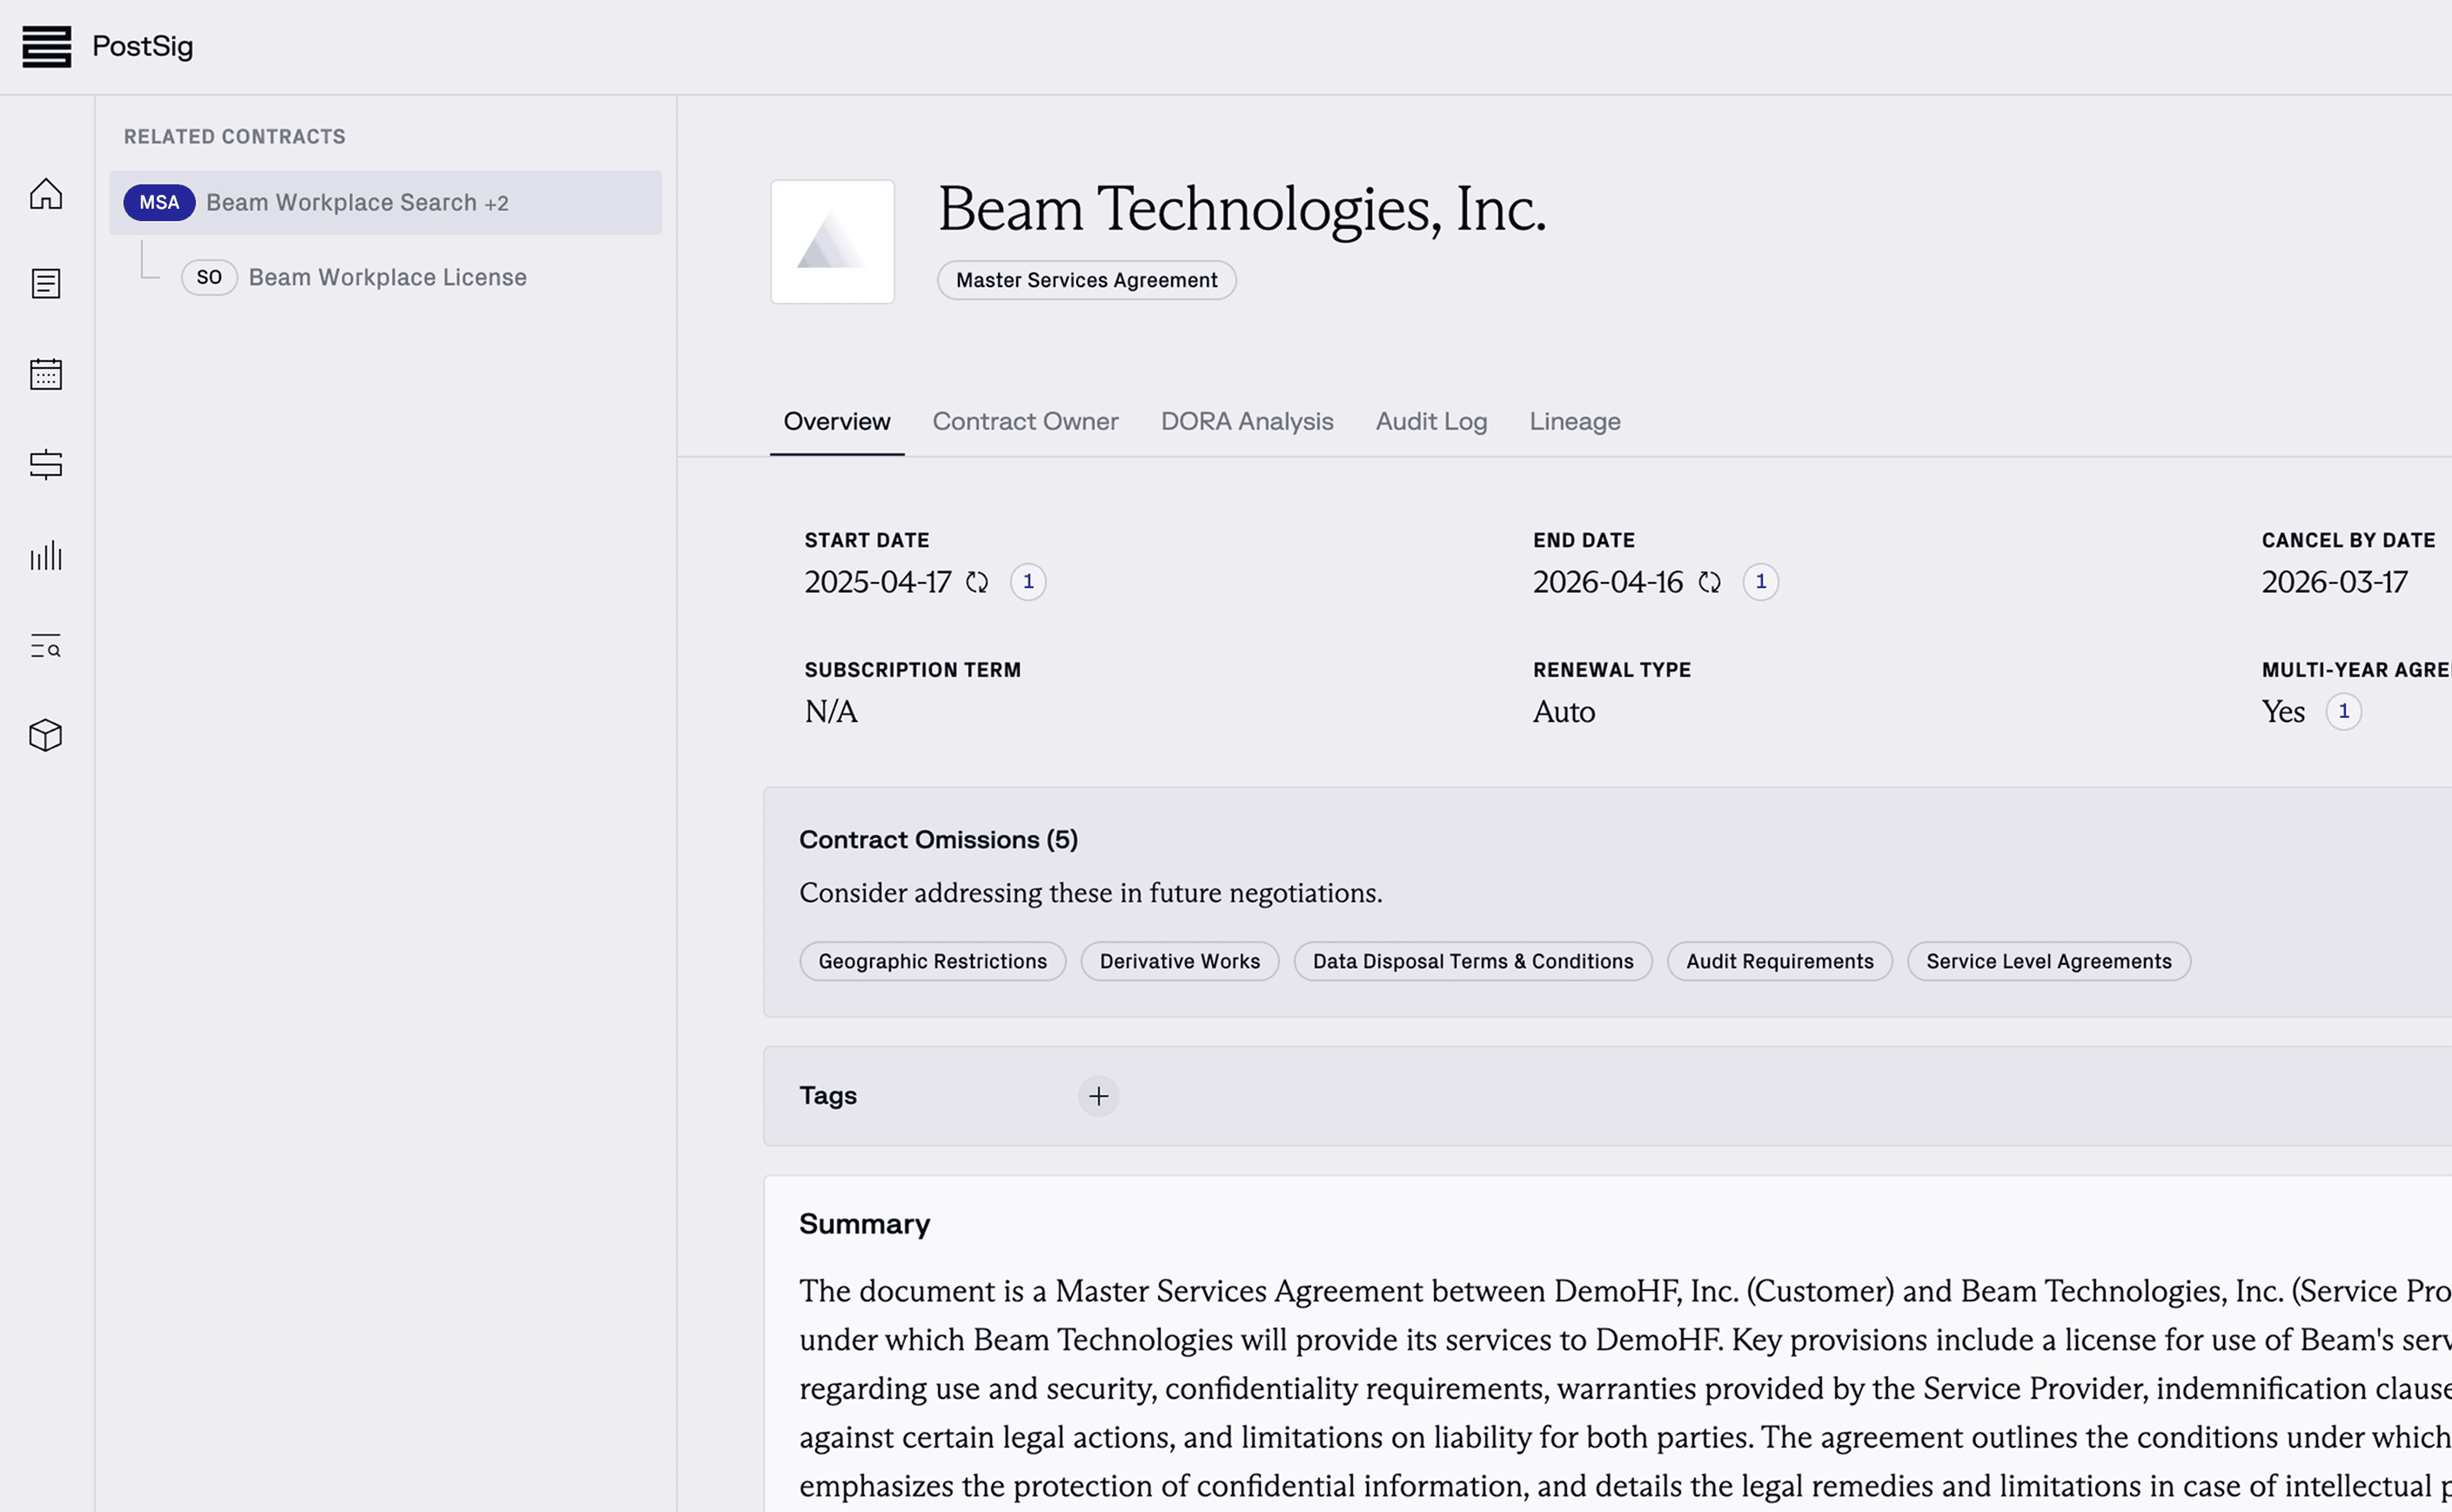Click the PostSig hamburger logo icon
This screenshot has height=1512, width=2452.
(47, 47)
